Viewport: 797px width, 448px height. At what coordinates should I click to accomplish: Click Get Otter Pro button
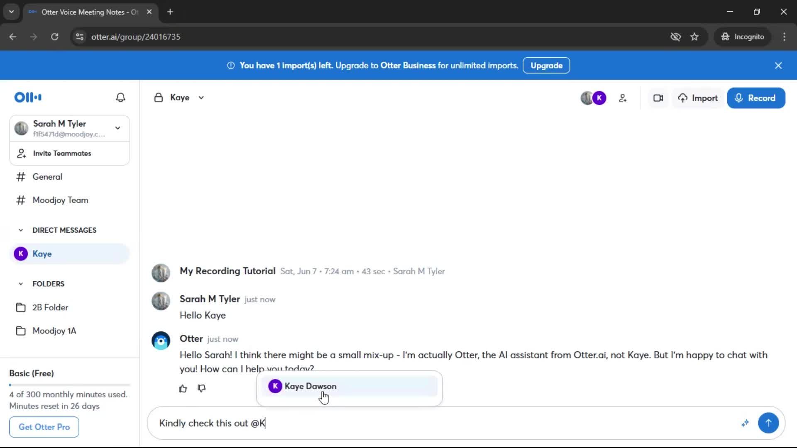tap(44, 427)
